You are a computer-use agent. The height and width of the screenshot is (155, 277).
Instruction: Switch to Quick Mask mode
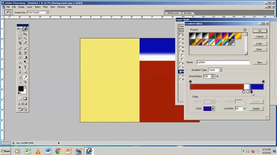click(x=25, y=99)
